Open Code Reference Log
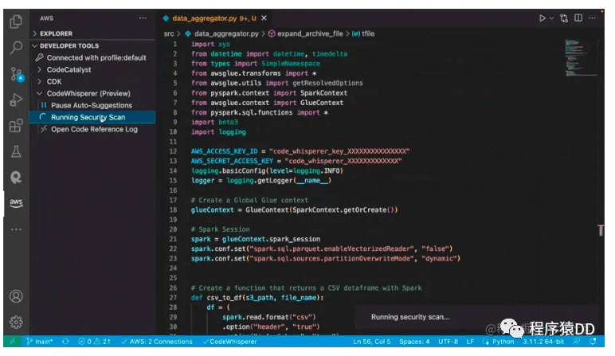Screen dimensions: 615x356 [x=94, y=129]
